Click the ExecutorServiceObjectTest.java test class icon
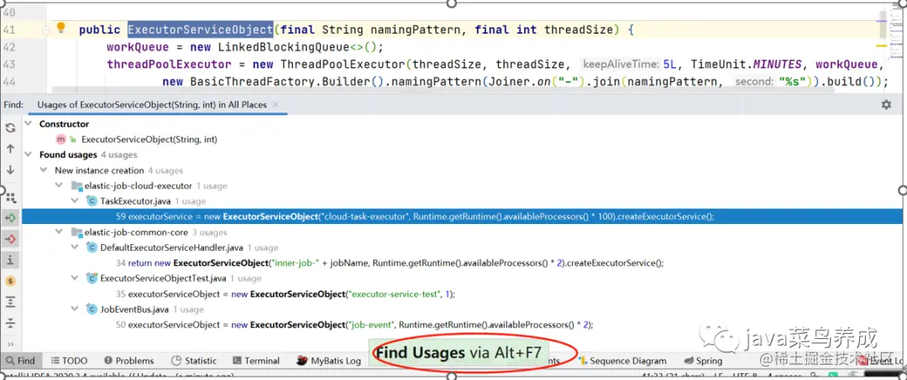The image size is (907, 380). (92, 278)
